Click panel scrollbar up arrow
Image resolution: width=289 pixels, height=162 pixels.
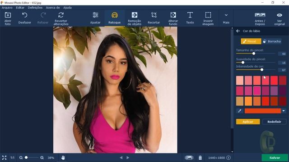tap(232, 28)
